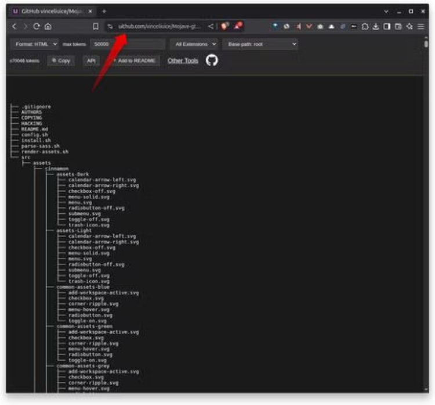This screenshot has width=435, height=405.
Task: Toggle the browser sidebar panel icon
Action: (x=387, y=26)
